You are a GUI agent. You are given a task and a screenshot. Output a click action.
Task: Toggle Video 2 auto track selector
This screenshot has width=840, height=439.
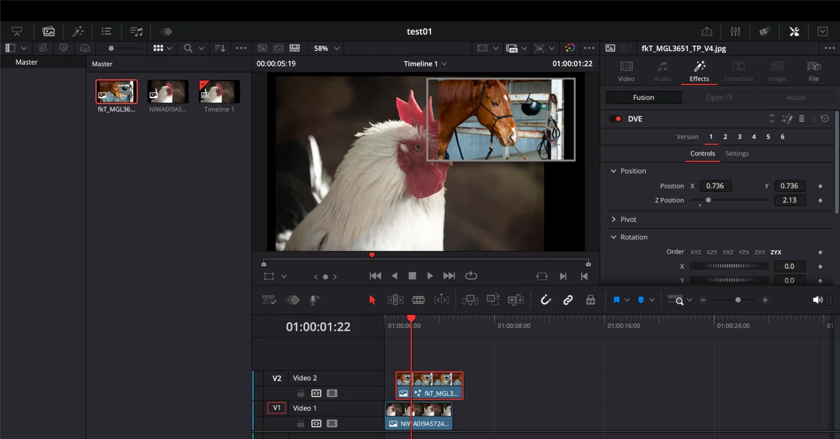tap(316, 394)
